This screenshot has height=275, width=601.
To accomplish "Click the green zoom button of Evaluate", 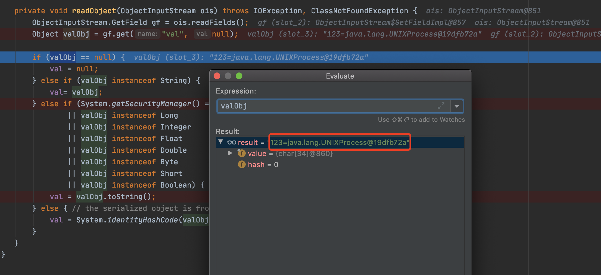I will (x=239, y=76).
